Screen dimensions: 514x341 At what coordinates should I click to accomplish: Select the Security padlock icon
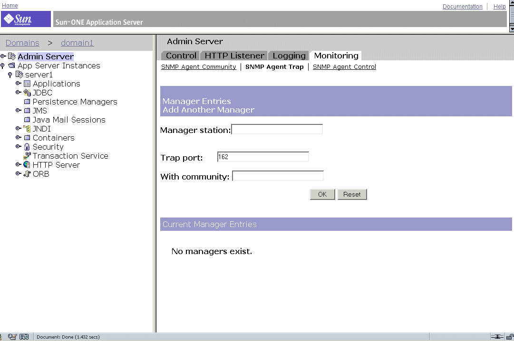pyautogui.click(x=26, y=147)
